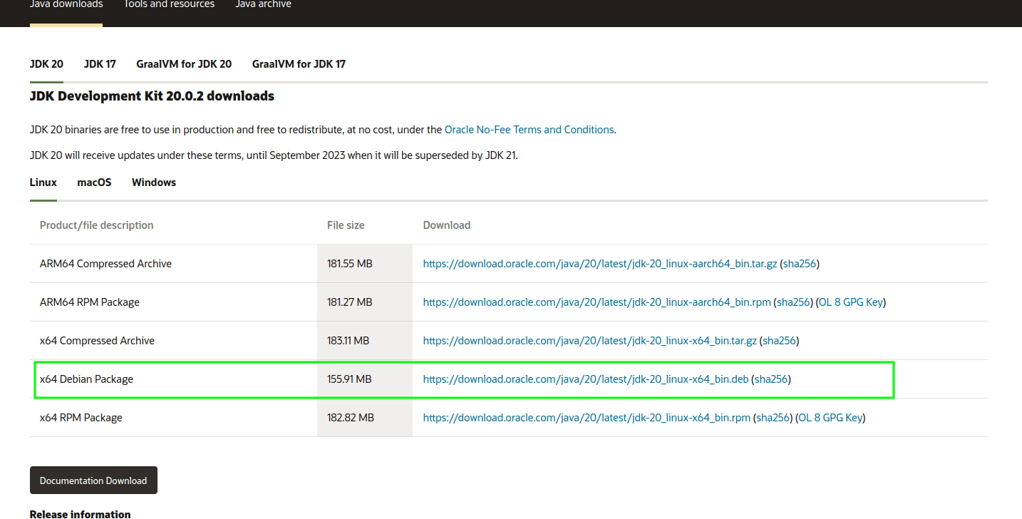This screenshot has width=1022, height=519.
Task: Click the ARM64 RPM Package description
Action: (x=90, y=302)
